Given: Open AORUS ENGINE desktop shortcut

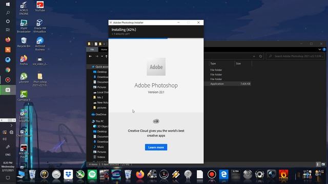Looking at the screenshot, I should pos(24,8).
